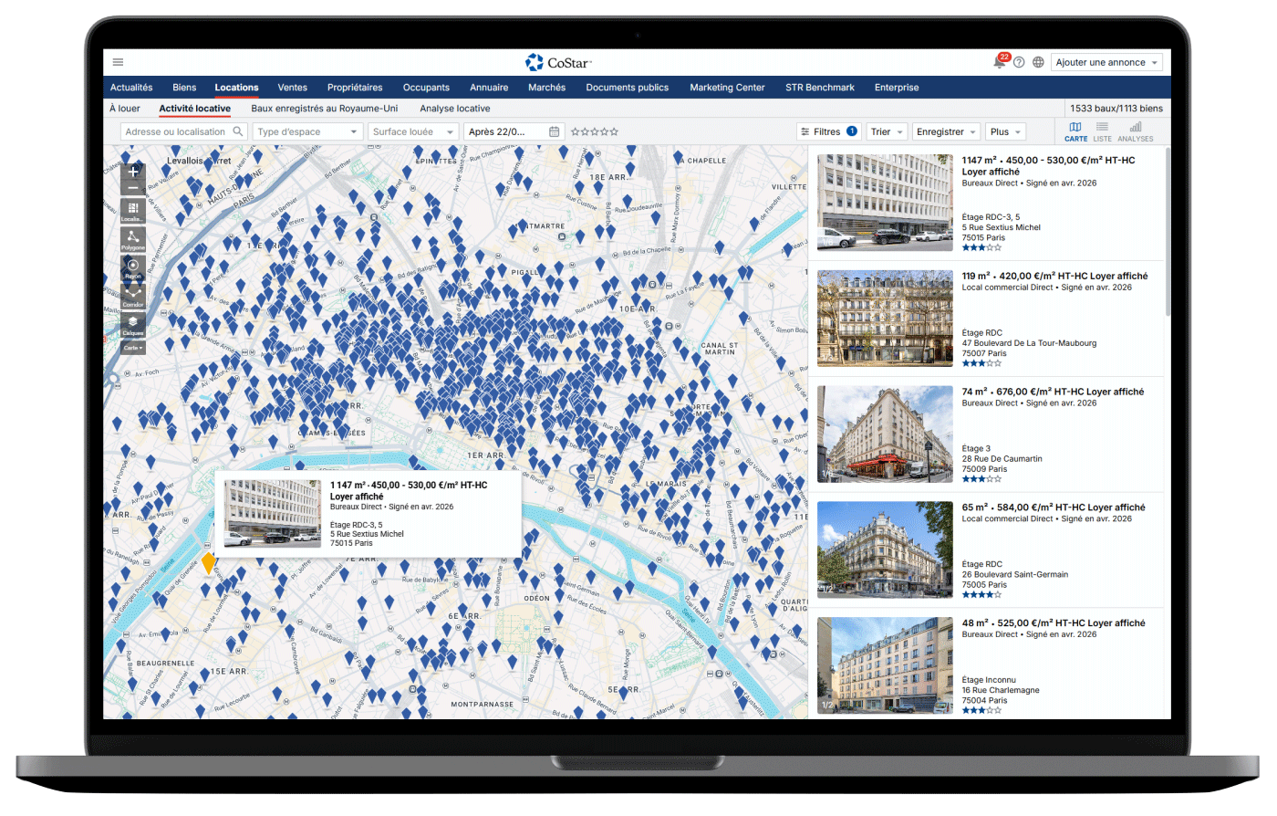Click the Adresse ou localisation search field

tap(176, 131)
